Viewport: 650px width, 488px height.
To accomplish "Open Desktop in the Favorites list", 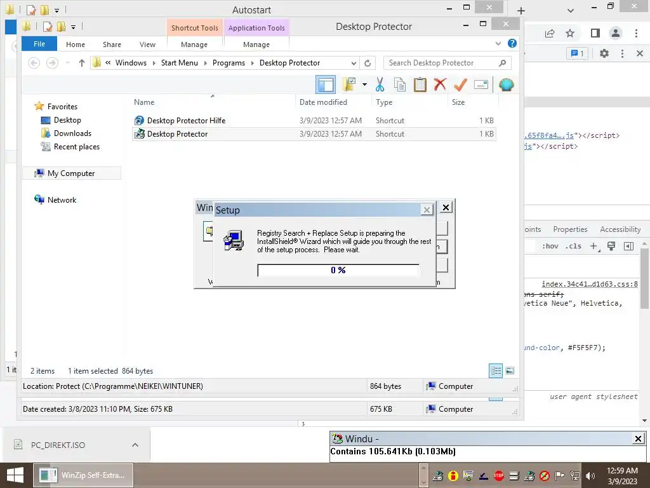I will click(67, 120).
